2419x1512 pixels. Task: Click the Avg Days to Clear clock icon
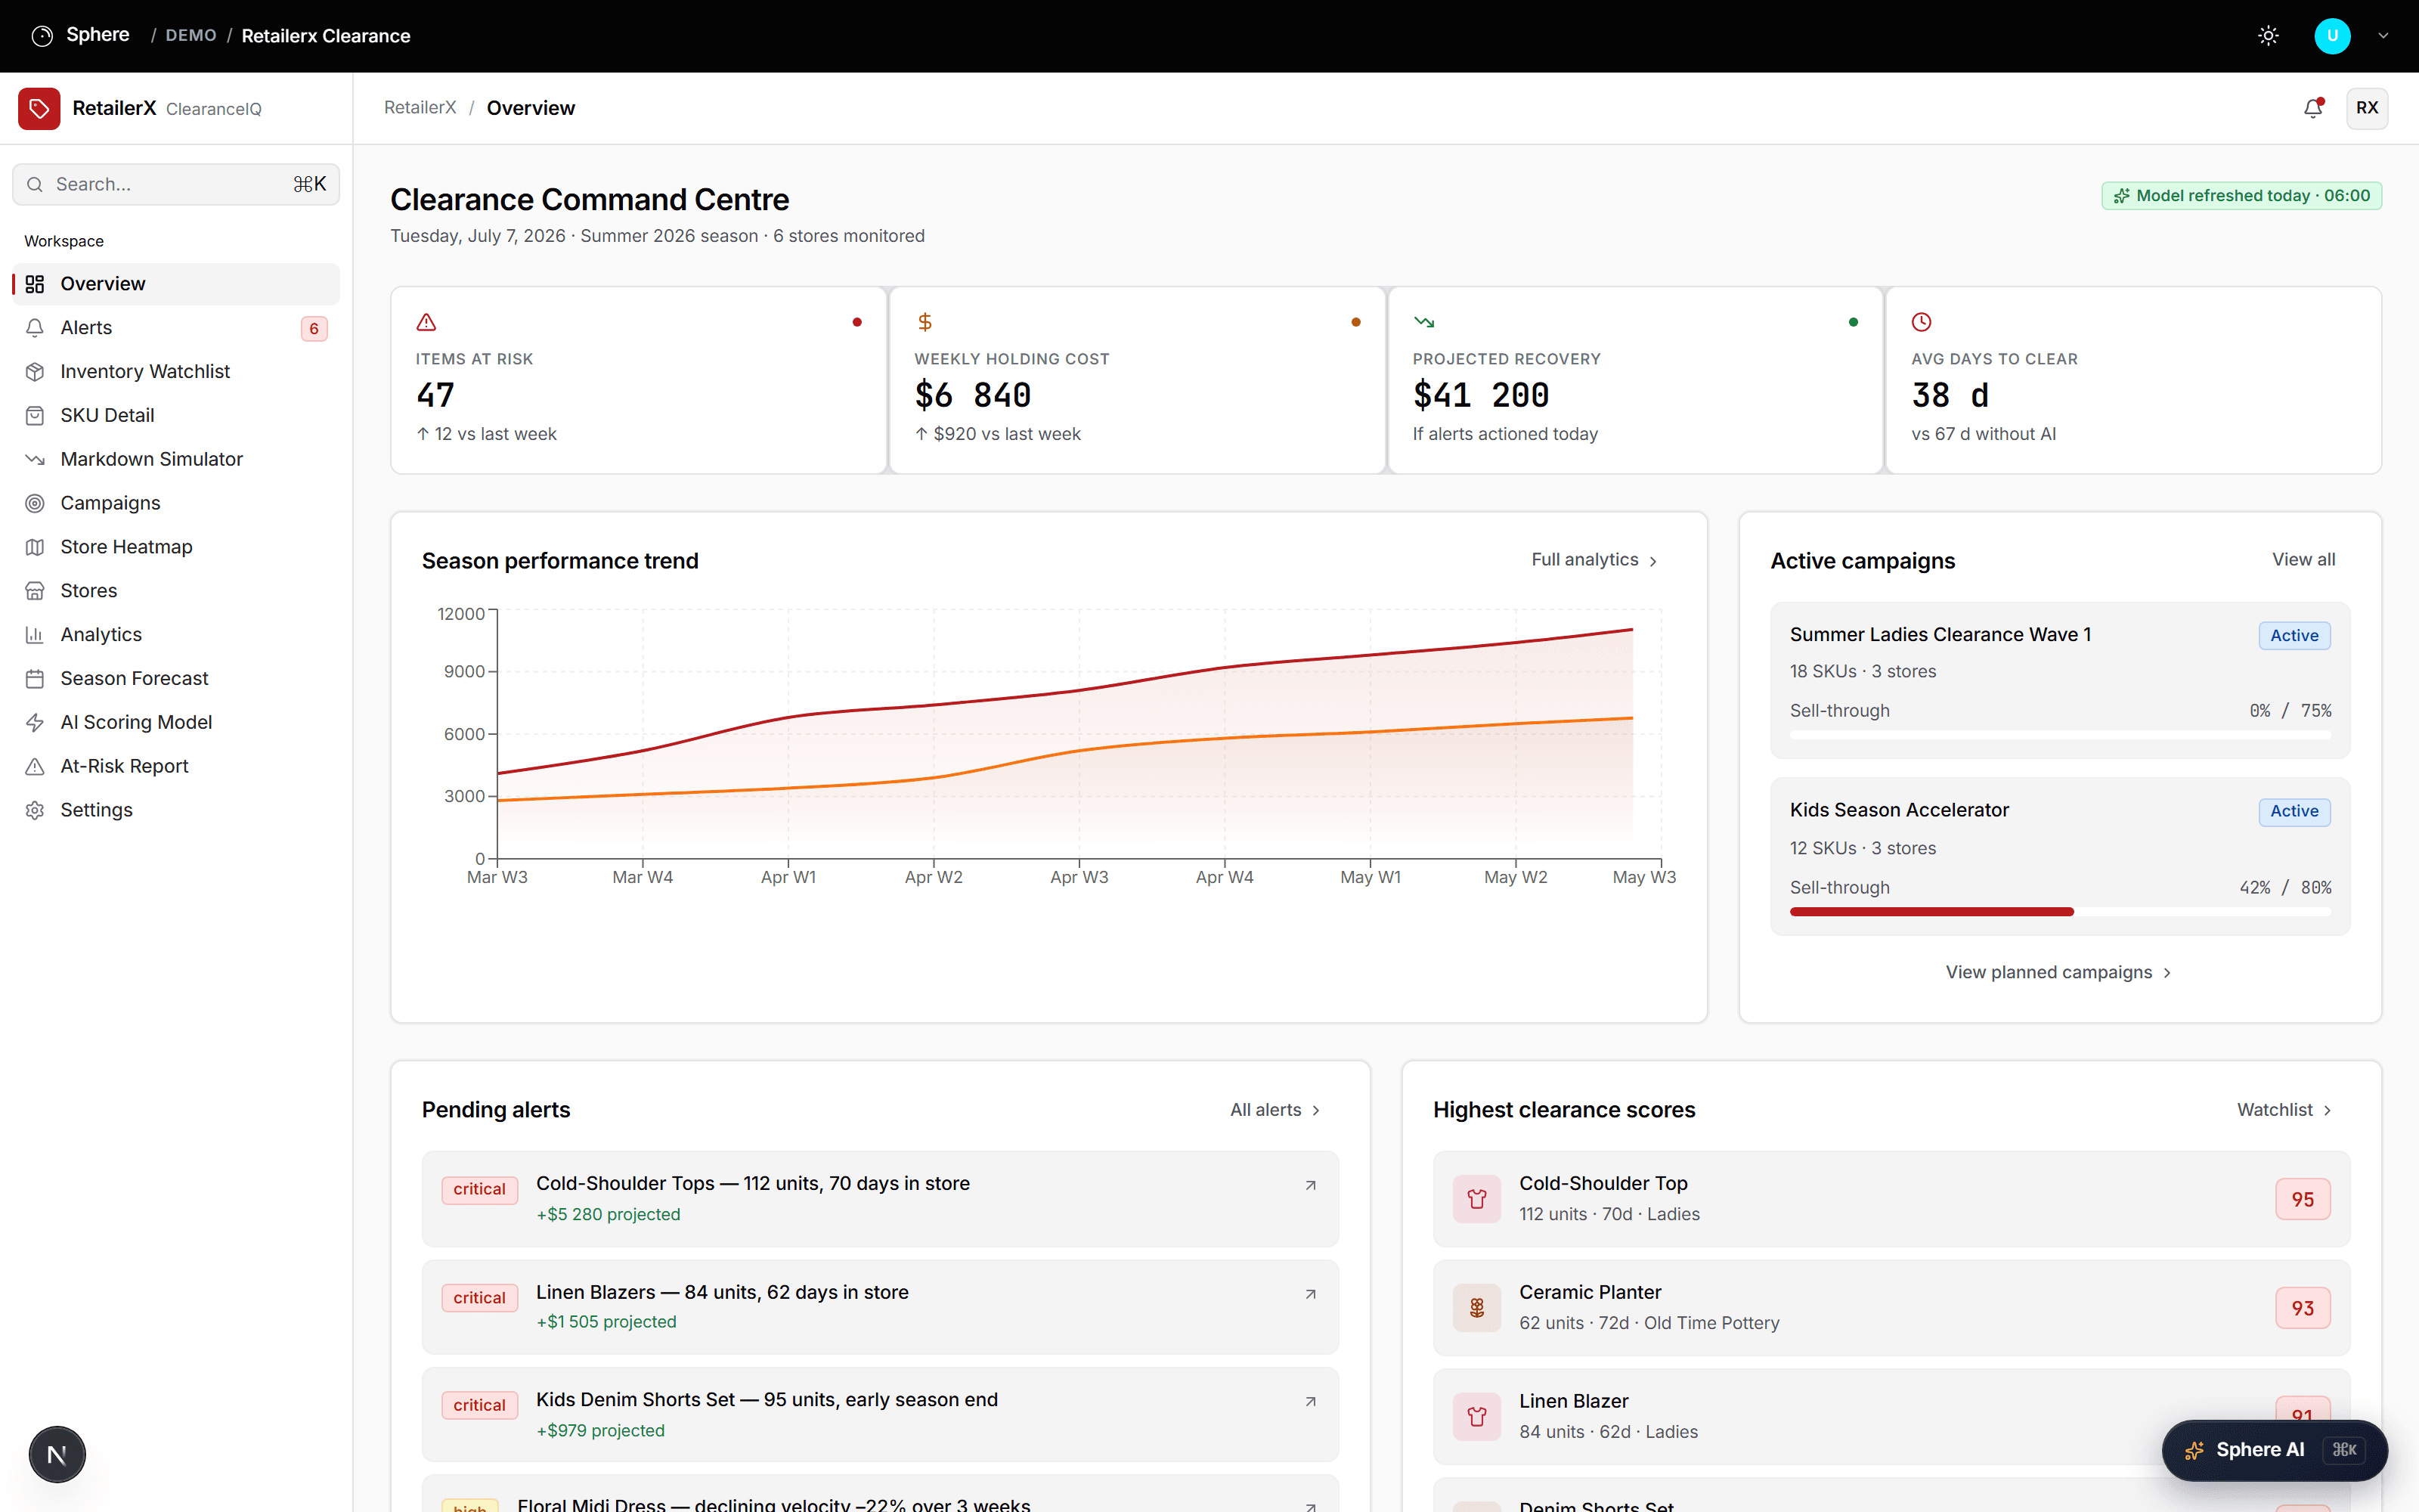pyautogui.click(x=1921, y=322)
